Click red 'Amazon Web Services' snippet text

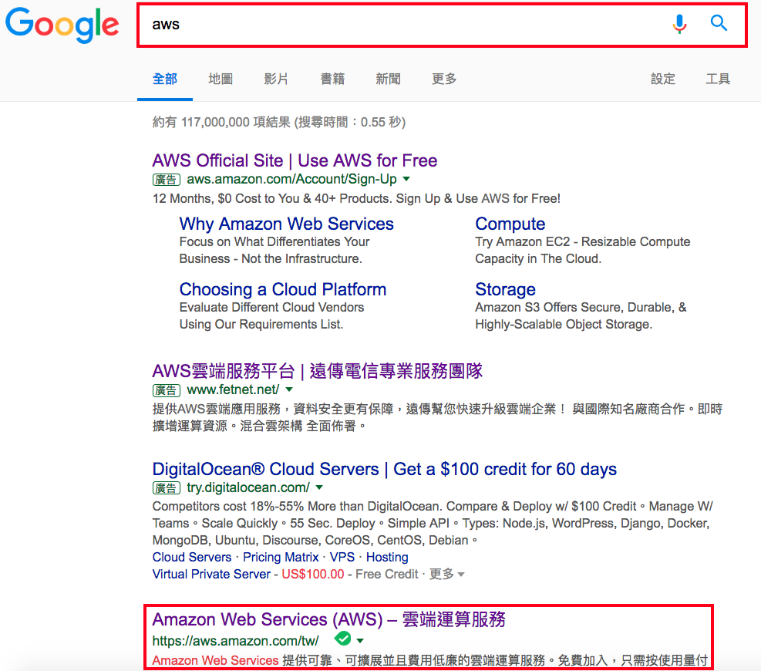[215, 660]
